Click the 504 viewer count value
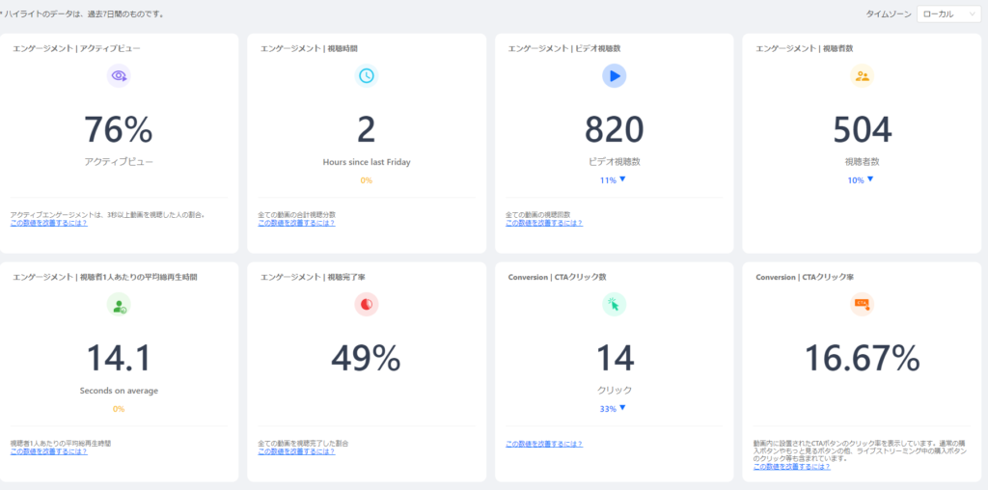Screen dimensions: 988x490 click(x=862, y=130)
